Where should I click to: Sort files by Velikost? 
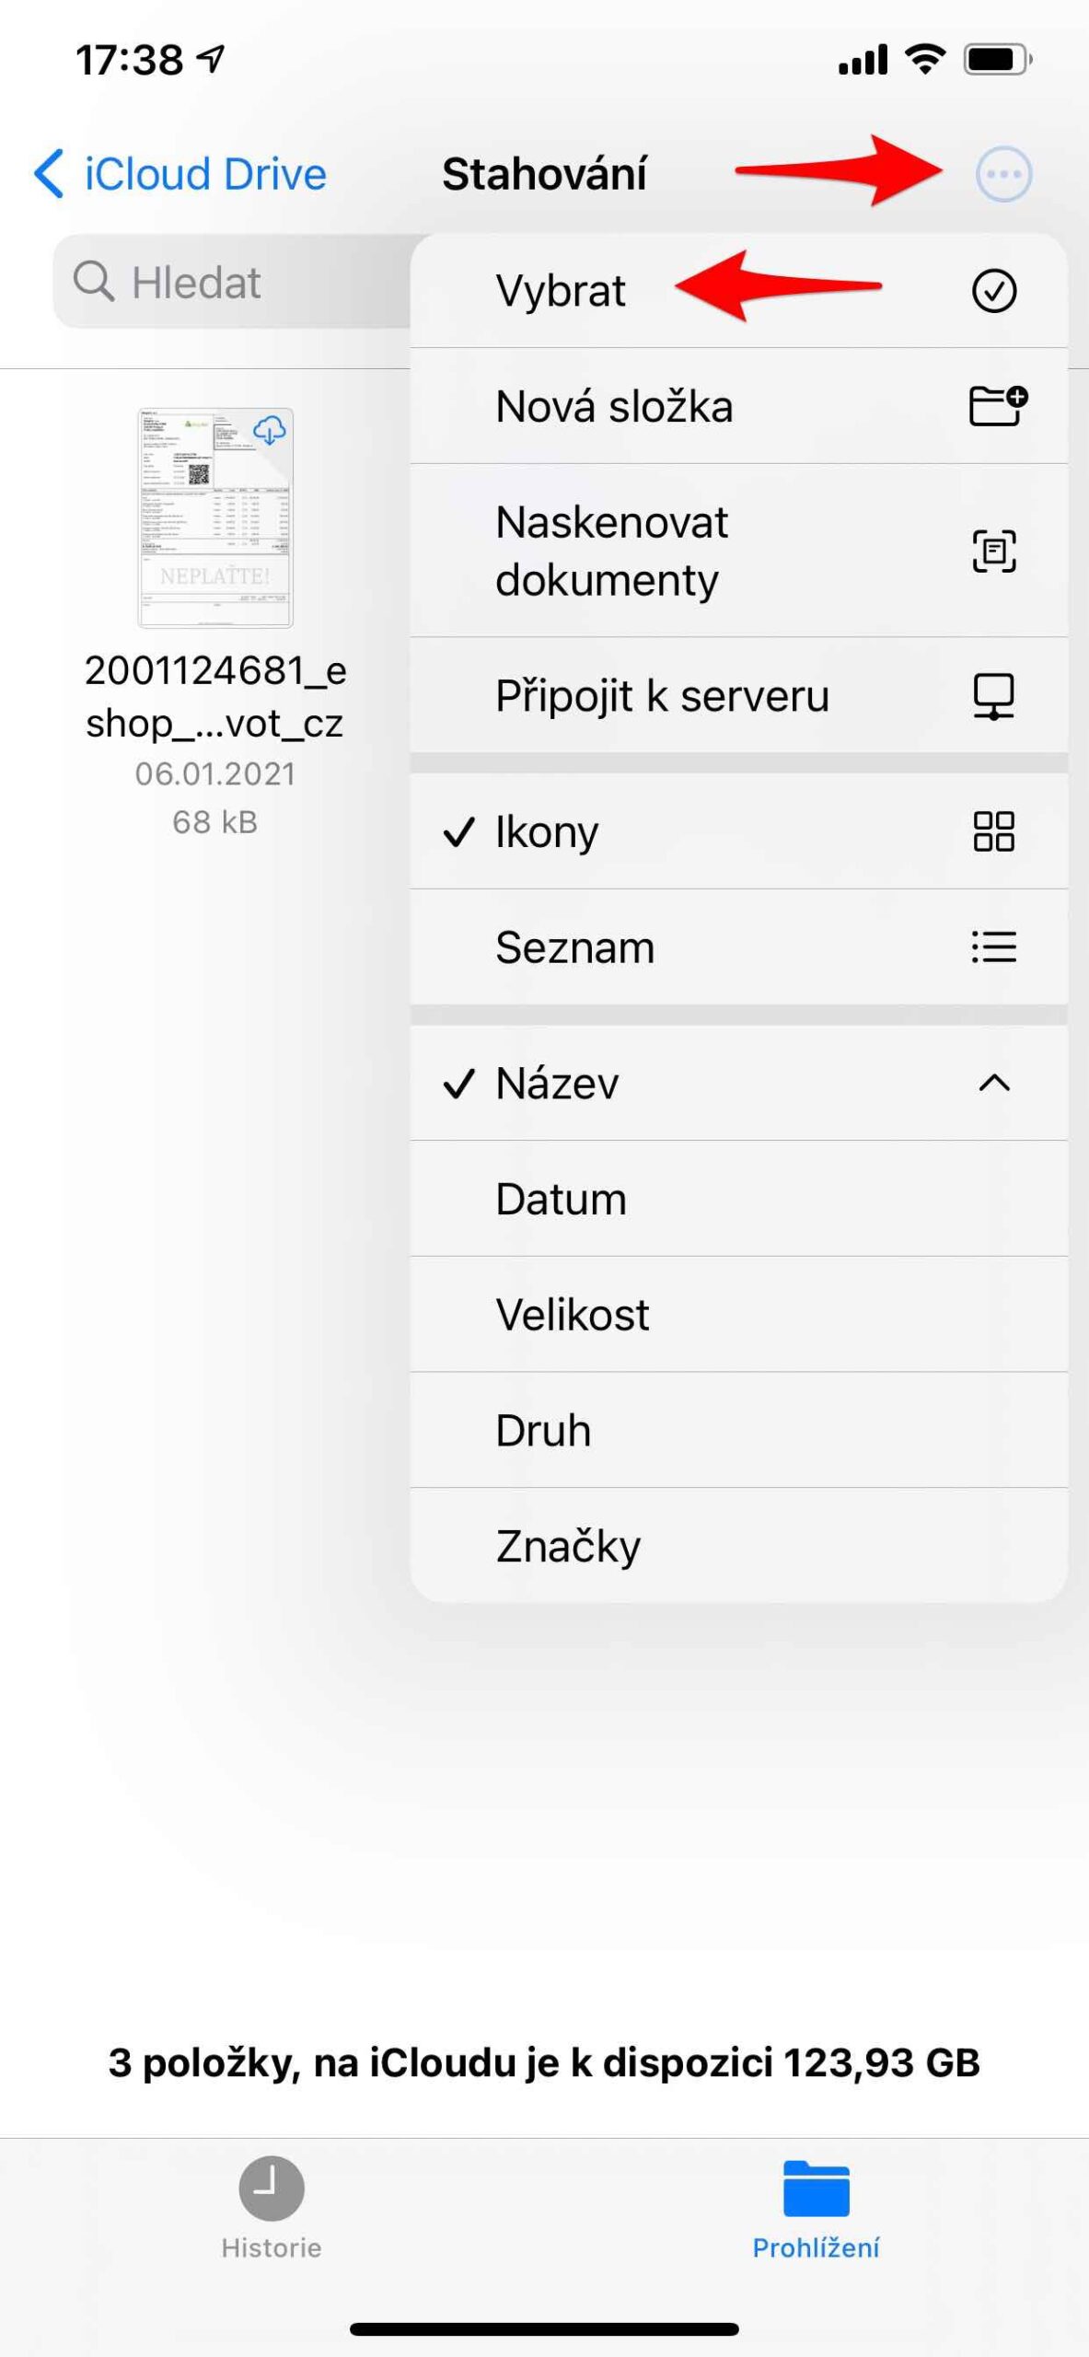pyautogui.click(x=572, y=1315)
